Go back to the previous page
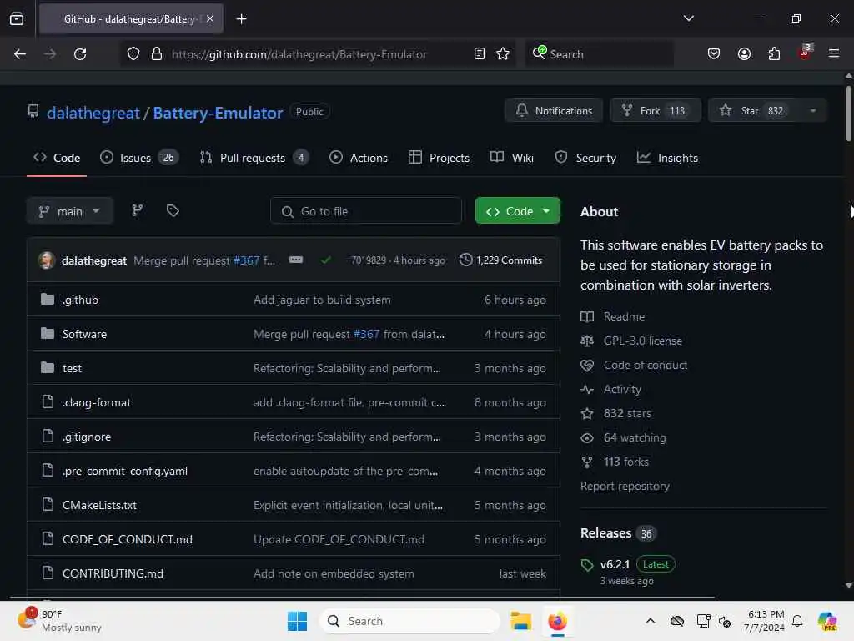 pos(20,54)
